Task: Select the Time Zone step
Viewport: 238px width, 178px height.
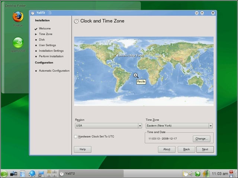Action: point(45,34)
